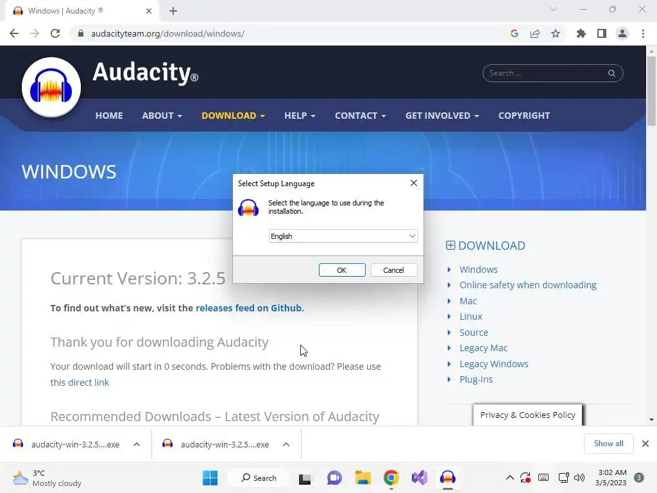Click the Audacity setup taskbar icon
The width and height of the screenshot is (657, 493).
(447, 478)
